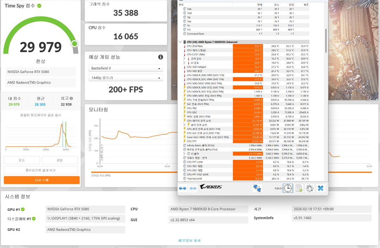Open HWiNFO remote network monitors icon

[x=257, y=189]
